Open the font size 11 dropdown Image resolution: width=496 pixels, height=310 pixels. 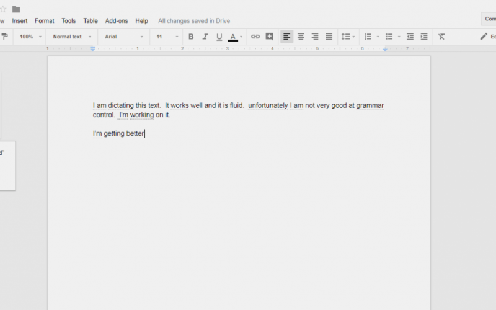[167, 37]
